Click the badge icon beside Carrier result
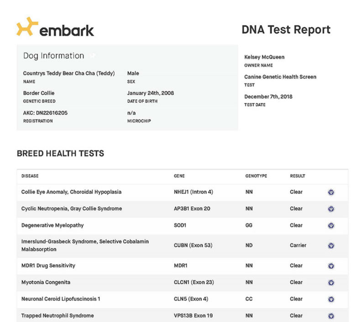Viewport: 361px width, 322px height. 331,245
